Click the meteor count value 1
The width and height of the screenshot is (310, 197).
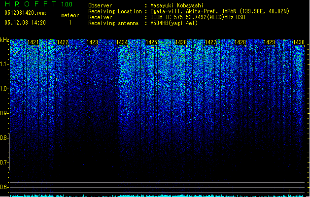click(70, 23)
